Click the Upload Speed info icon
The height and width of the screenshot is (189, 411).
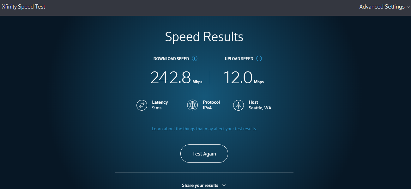259,58
